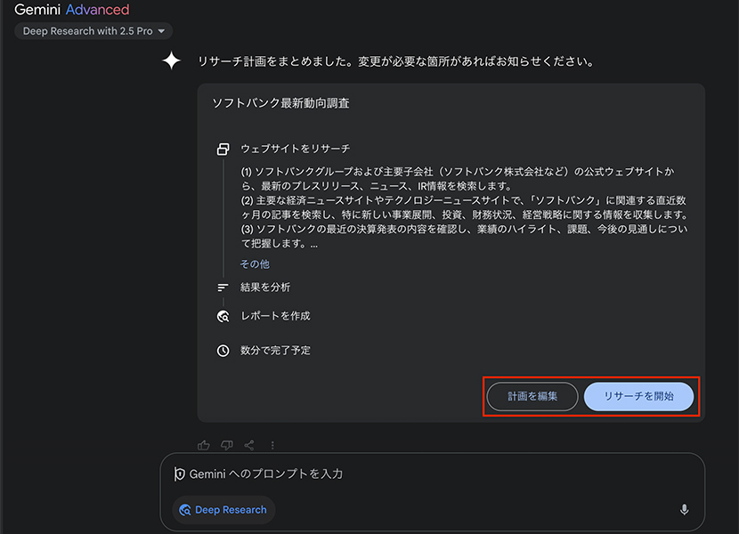Toggle the Deep Research chip in prompt box

(223, 509)
